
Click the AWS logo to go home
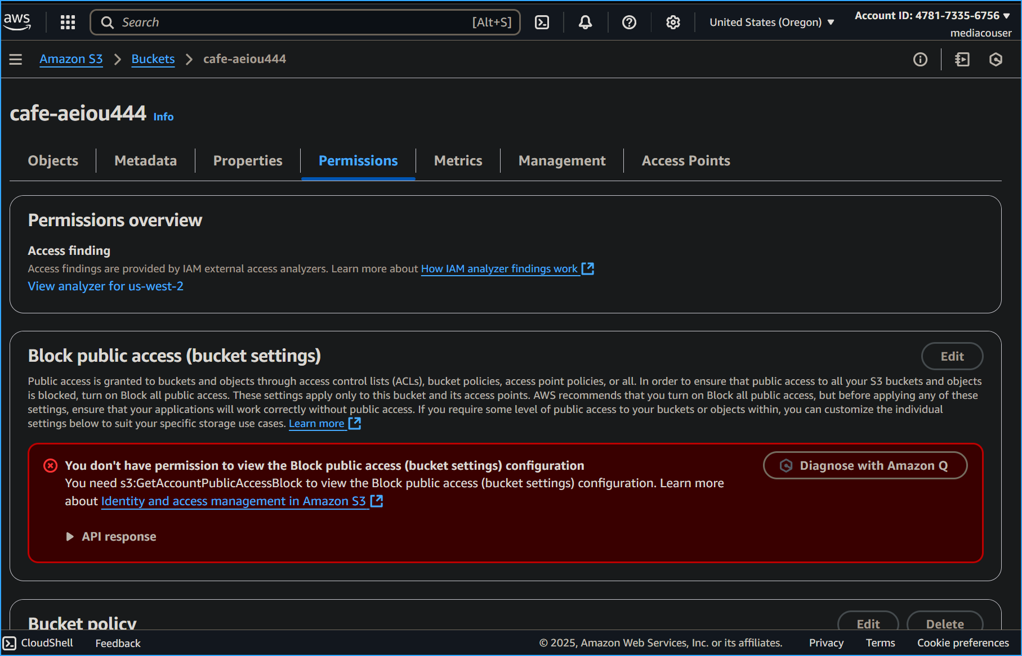(x=17, y=21)
